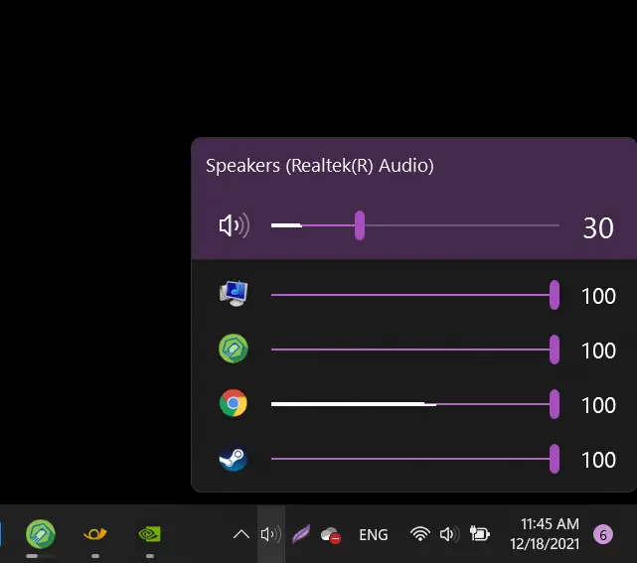Open the green hexagon app on taskbar
Image resolution: width=637 pixels, height=563 pixels.
tap(40, 534)
